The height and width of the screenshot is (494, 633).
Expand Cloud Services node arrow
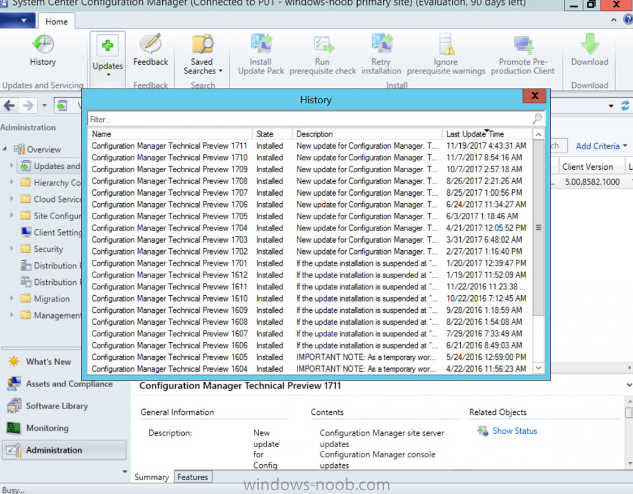(x=11, y=199)
